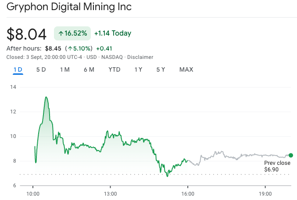Click the after-hours price $8.45
Image resolution: width=297 pixels, height=200 pixels.
[54, 48]
